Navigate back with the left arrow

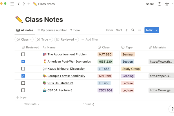(19, 4)
